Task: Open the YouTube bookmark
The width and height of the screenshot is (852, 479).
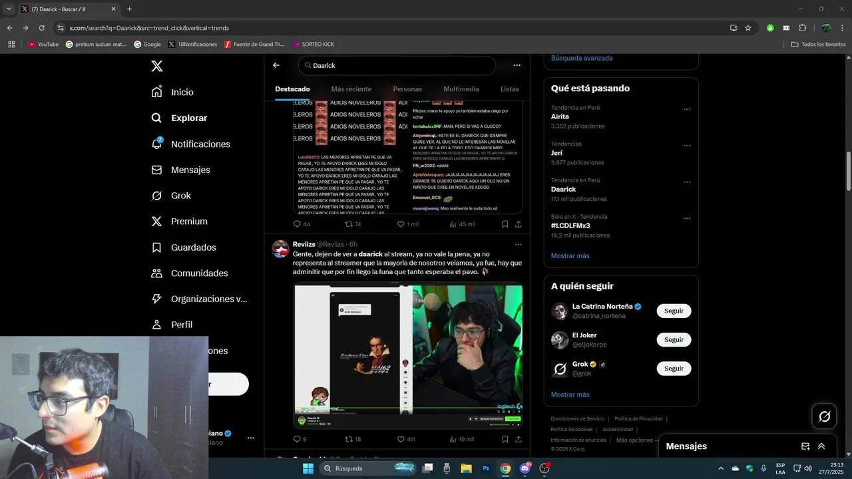Action: [x=43, y=44]
